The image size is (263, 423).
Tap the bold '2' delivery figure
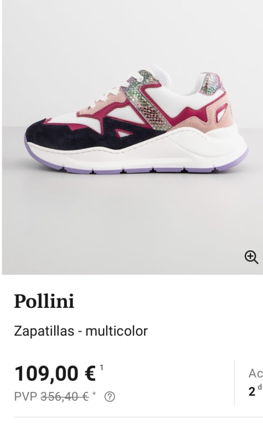[252, 391]
